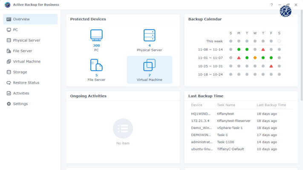Image resolution: width=303 pixels, height=170 pixels.
Task: Click green Monday dot in 11-08 ~ 11-14 row
Action: pyautogui.click(x=239, y=50)
